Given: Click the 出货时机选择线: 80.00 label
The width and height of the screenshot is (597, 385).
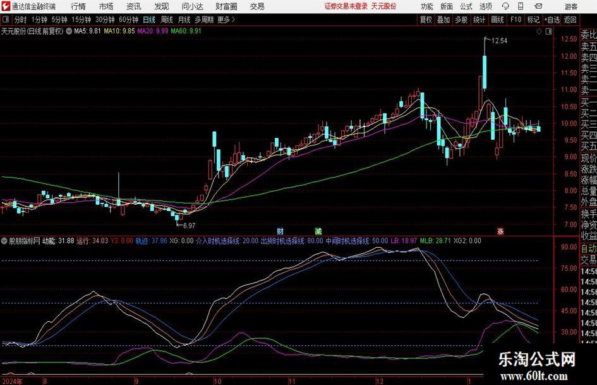Looking at the screenshot, I should click(x=292, y=241).
